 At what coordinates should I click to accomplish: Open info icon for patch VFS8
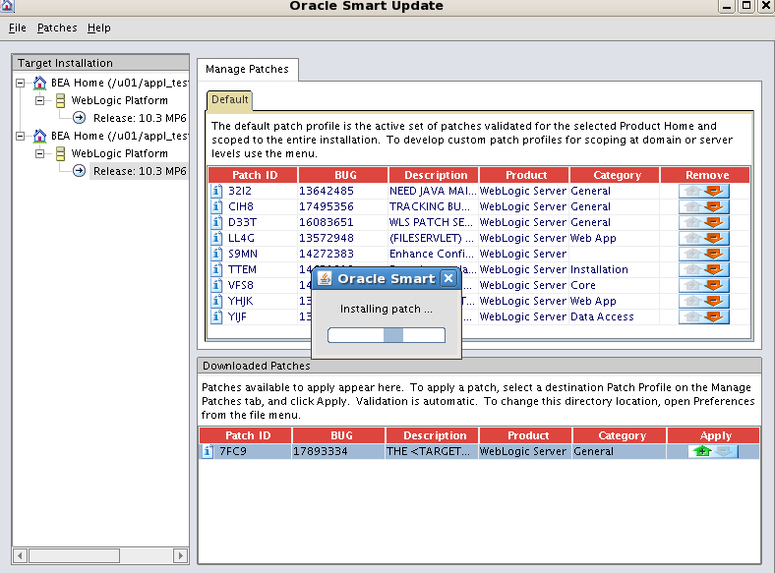click(x=216, y=285)
